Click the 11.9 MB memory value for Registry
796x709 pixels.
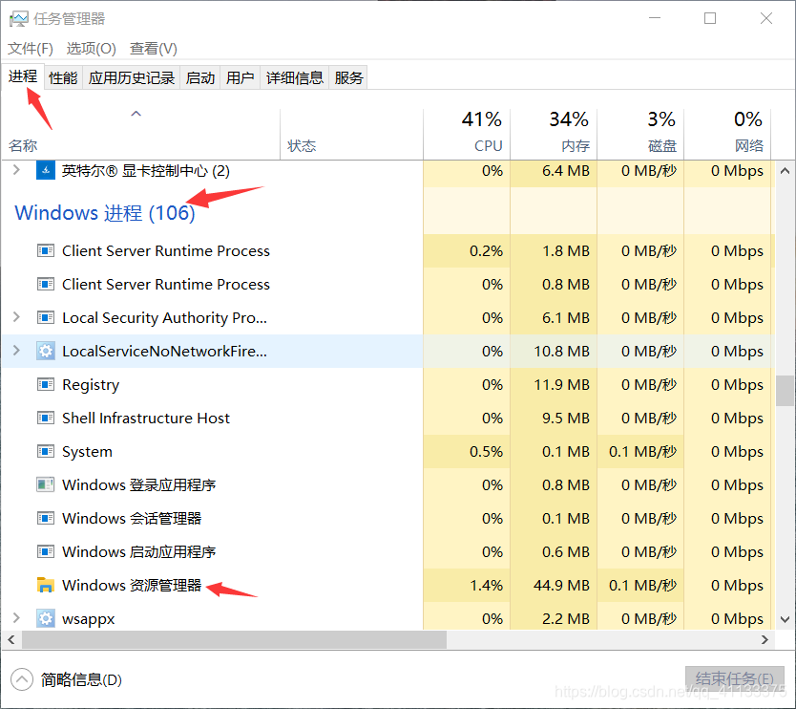tap(561, 385)
